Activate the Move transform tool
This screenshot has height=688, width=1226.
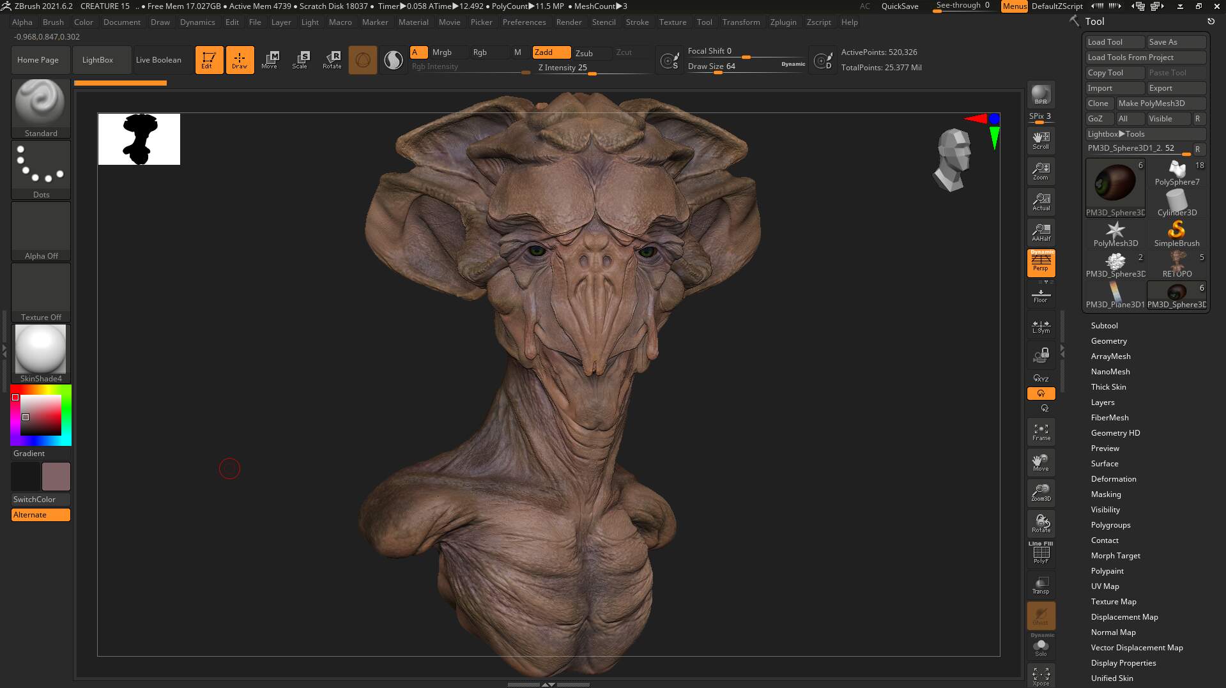pos(270,60)
